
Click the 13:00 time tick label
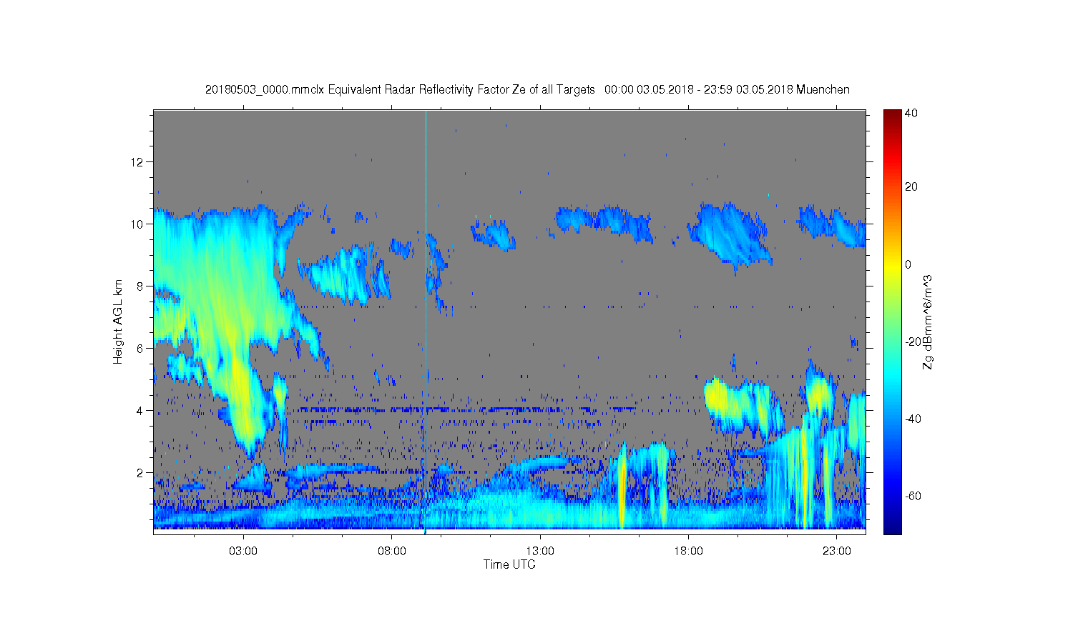tap(540, 551)
